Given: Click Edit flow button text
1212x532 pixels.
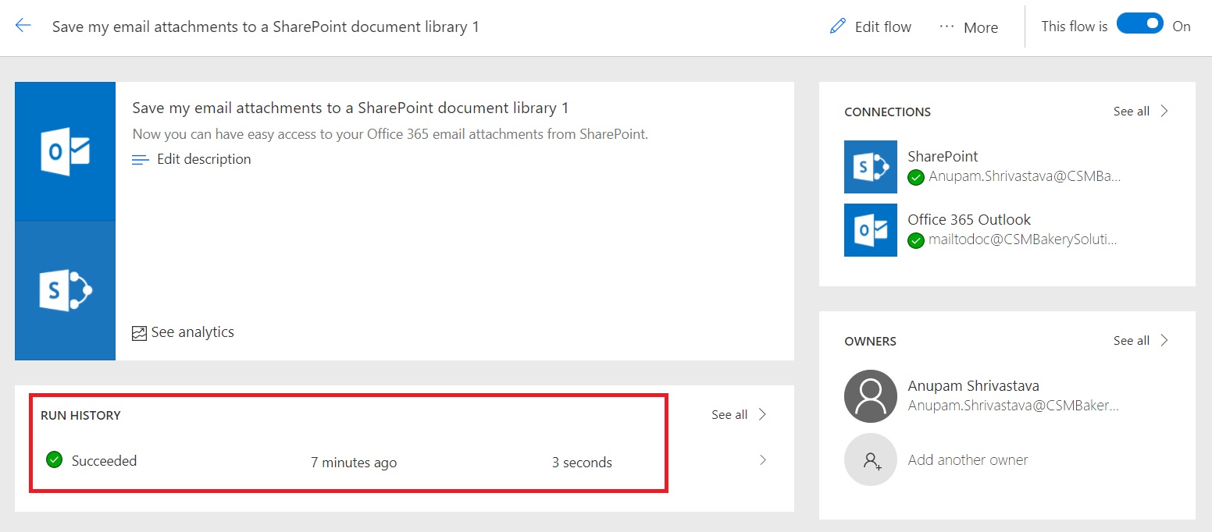Looking at the screenshot, I should (x=883, y=27).
